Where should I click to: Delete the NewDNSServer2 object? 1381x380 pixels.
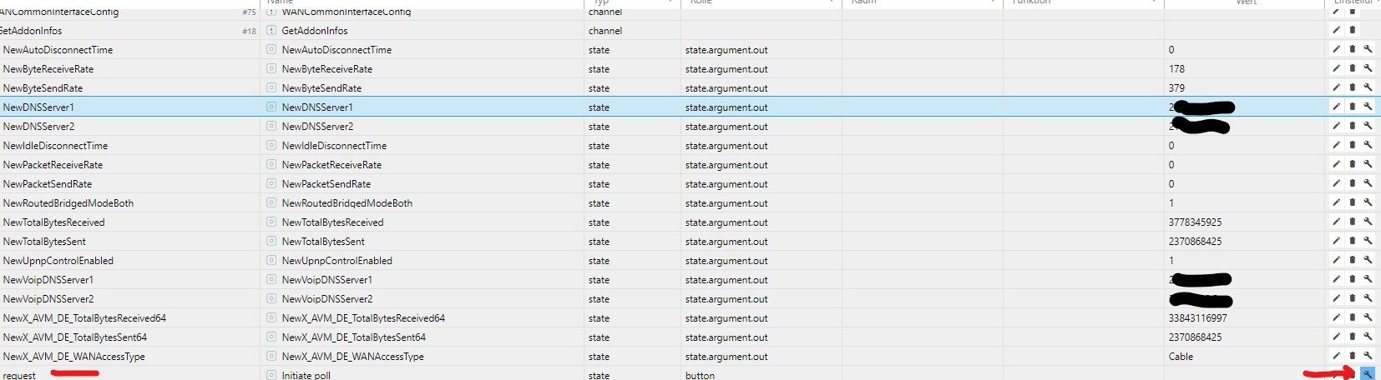(1353, 126)
